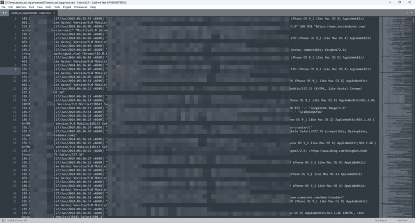415x223 pixels.
Task: Open the Preferences menu
Action: tap(81, 7)
